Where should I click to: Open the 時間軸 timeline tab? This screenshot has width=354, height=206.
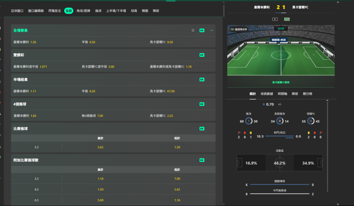click(x=282, y=94)
